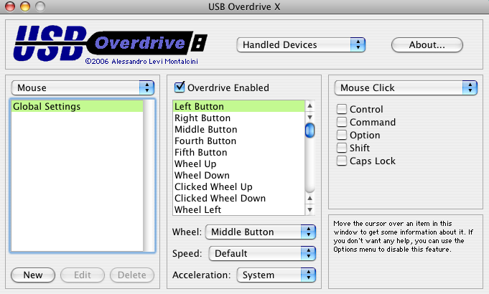Viewport: 489px width, 294px height.
Task: Open the Acceleration dropdown set to System
Action: [276, 275]
